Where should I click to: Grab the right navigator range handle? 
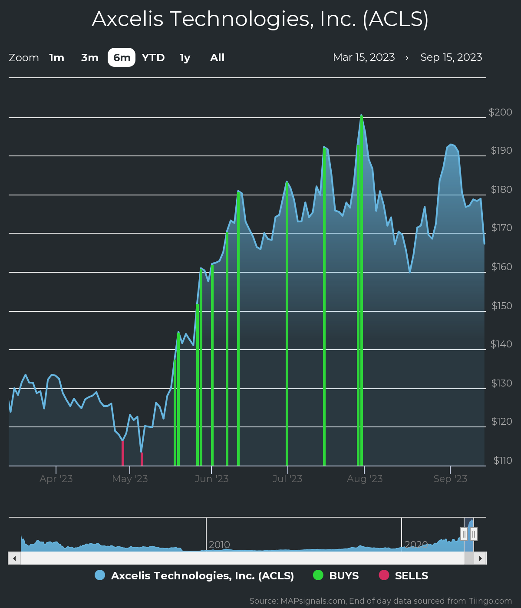pos(474,534)
